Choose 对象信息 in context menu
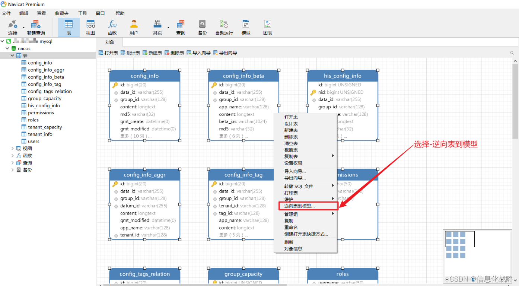The image size is (519, 286). (305, 249)
